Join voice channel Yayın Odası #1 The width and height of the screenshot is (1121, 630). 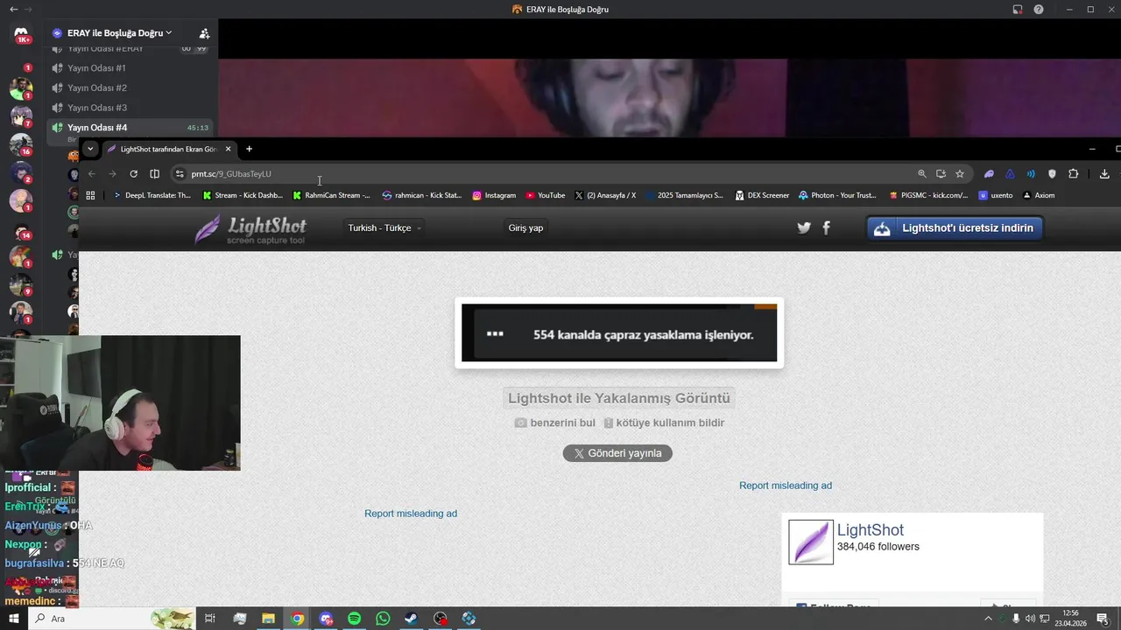coord(97,68)
